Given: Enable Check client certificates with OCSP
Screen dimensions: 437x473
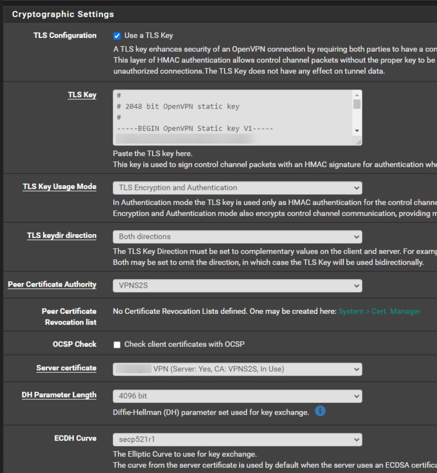Looking at the screenshot, I should [x=117, y=345].
